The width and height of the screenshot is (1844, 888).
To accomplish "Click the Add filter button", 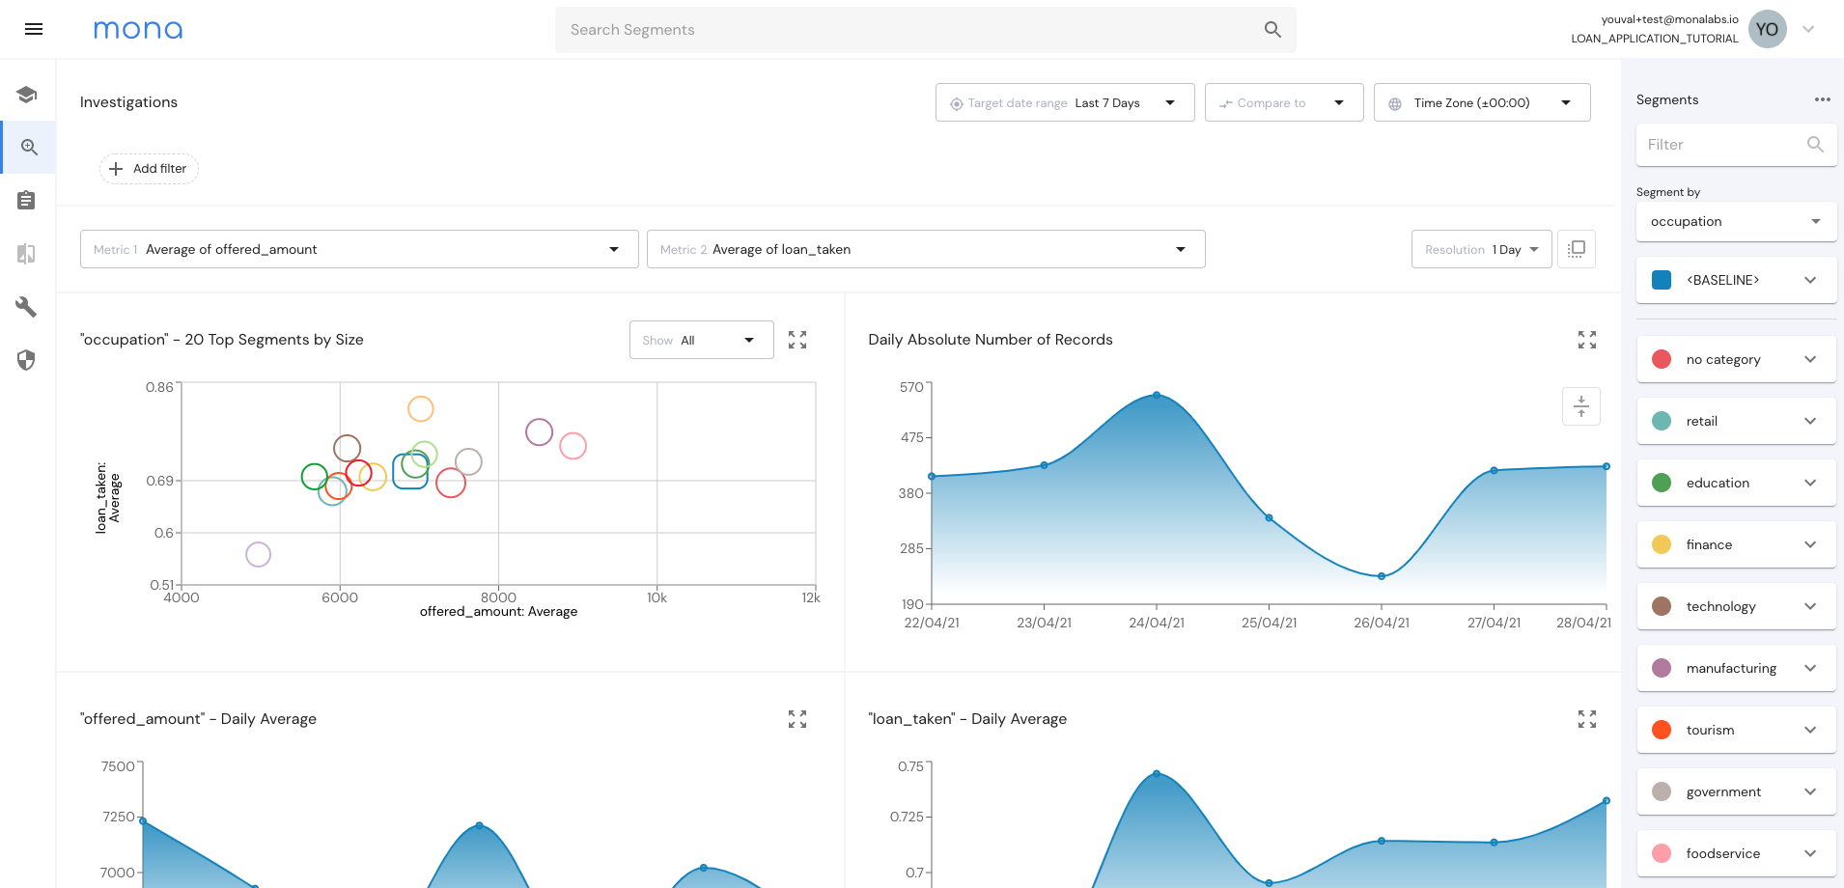I will (x=149, y=169).
